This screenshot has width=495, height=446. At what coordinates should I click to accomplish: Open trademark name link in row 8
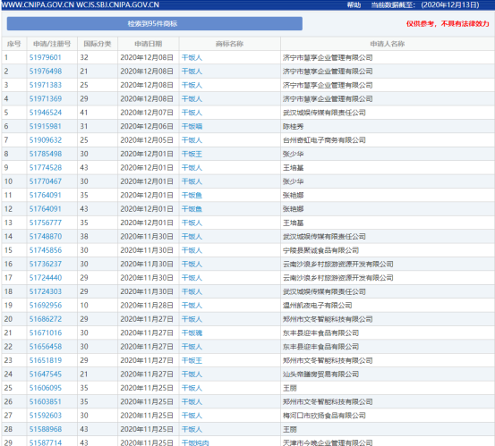[192, 154]
